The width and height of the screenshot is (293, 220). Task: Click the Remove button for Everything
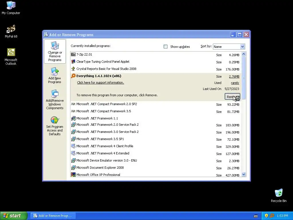pyautogui.click(x=232, y=97)
